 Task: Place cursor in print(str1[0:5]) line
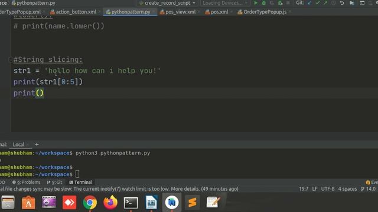point(48,82)
